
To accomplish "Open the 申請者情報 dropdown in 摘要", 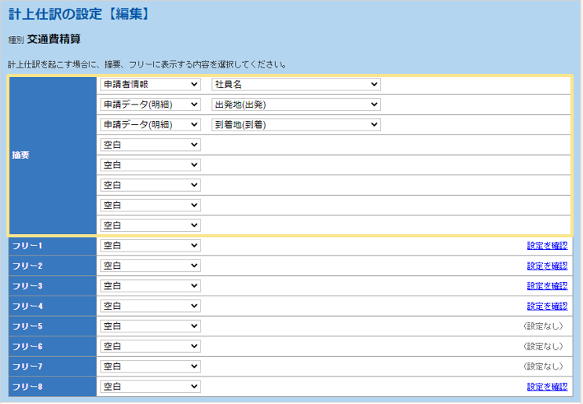I will [150, 84].
